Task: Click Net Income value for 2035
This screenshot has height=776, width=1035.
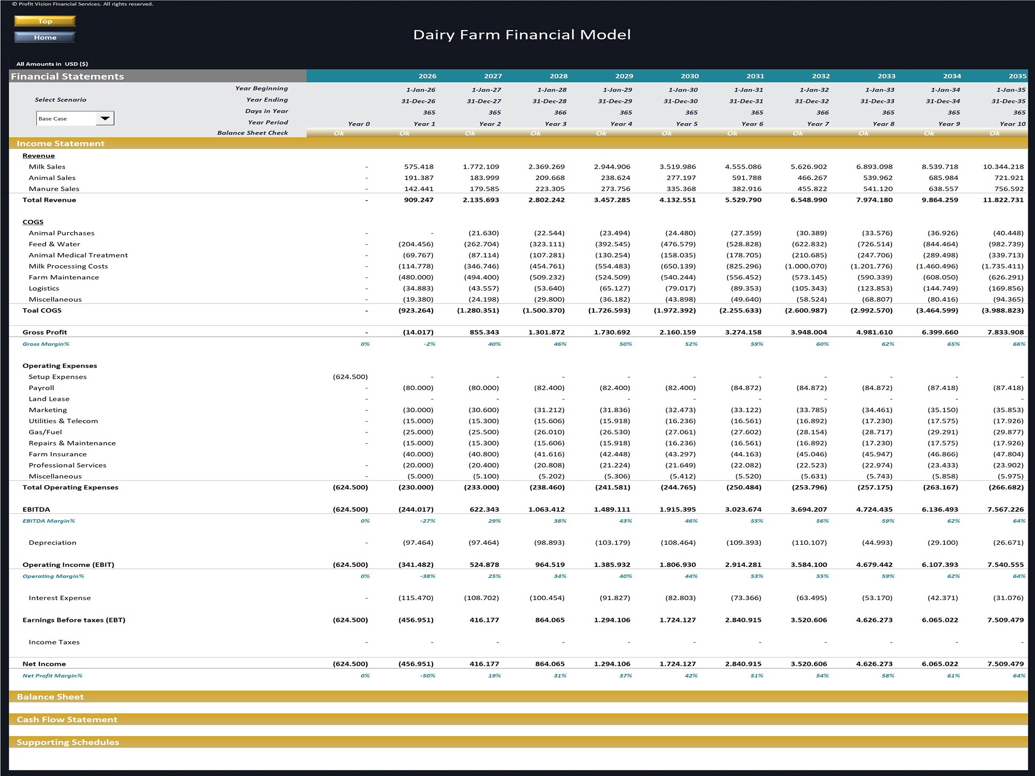Action: pos(1005,664)
